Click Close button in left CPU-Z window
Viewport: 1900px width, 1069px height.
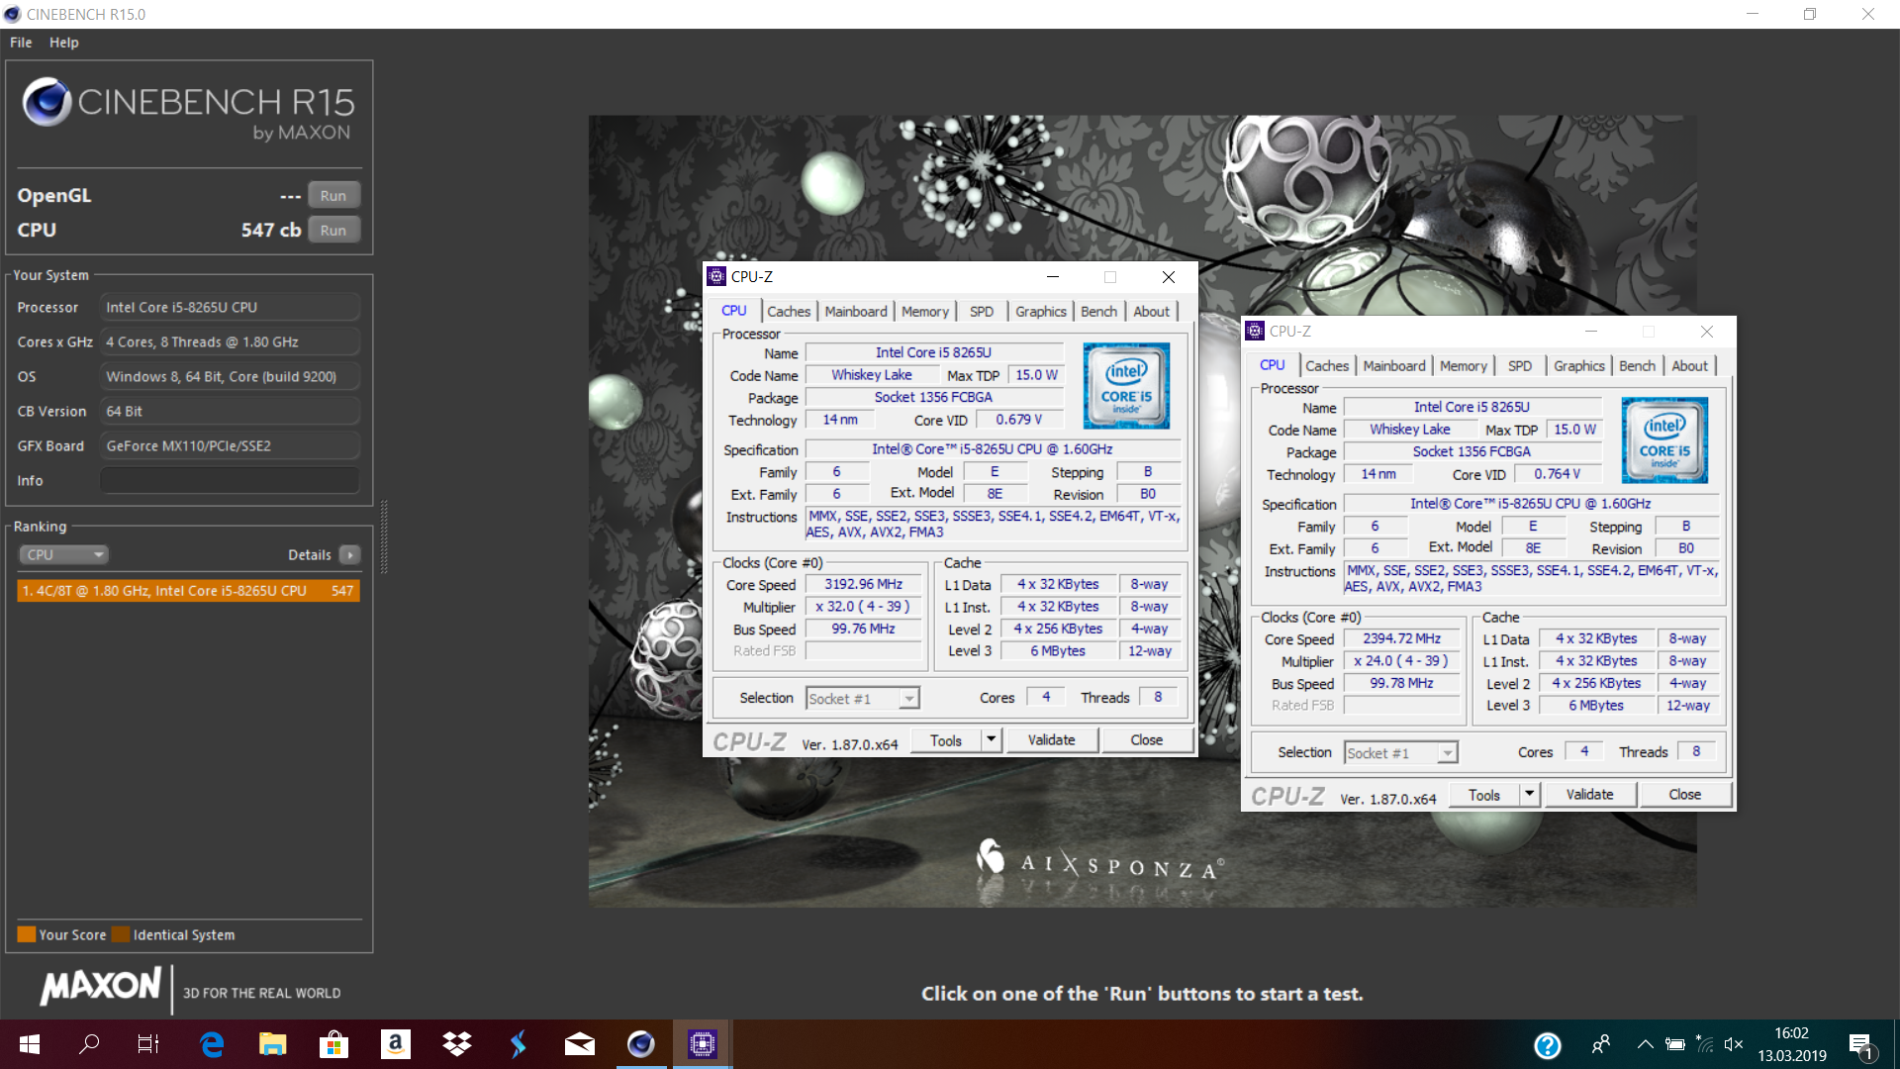pos(1146,740)
